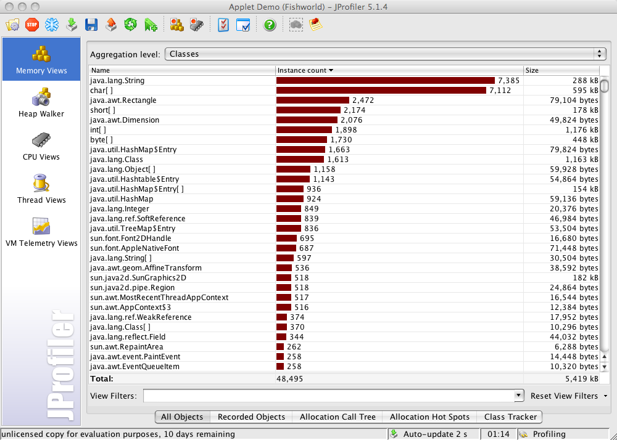The height and width of the screenshot is (440, 617).
Task: Open view settings window-checkmark icon
Action: (242, 25)
